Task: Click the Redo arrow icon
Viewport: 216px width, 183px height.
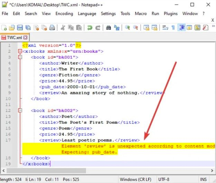Action: [x=98, y=28]
